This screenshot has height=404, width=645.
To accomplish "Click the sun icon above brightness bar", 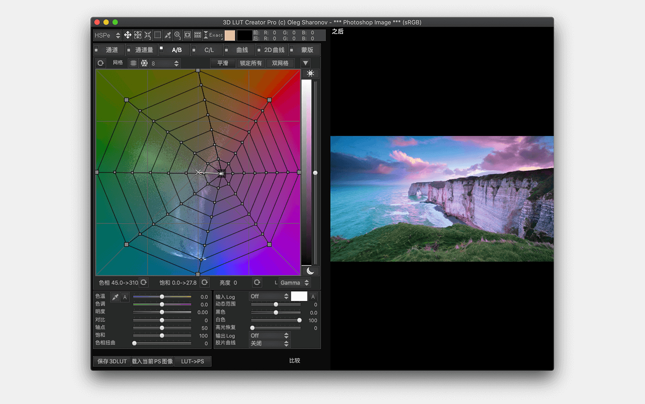I will (310, 73).
